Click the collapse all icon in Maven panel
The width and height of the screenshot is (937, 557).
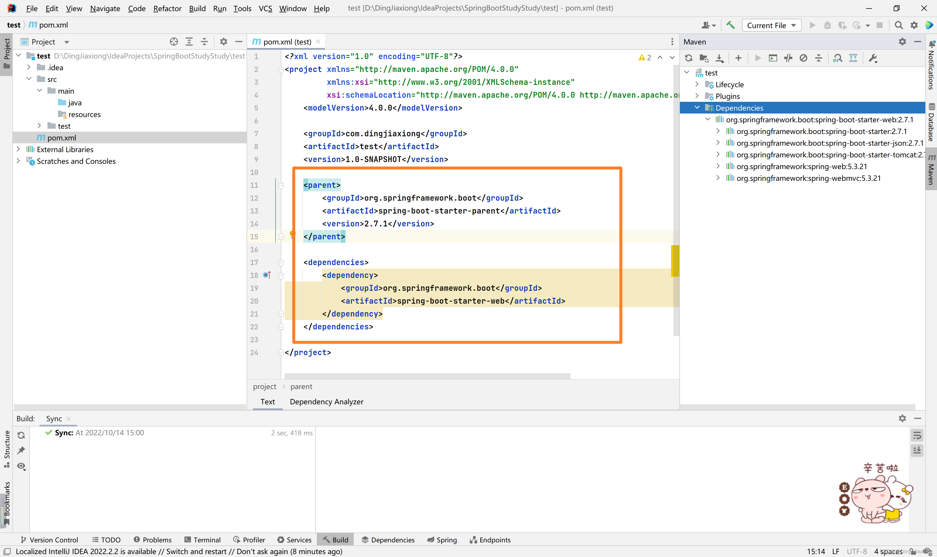pos(818,58)
